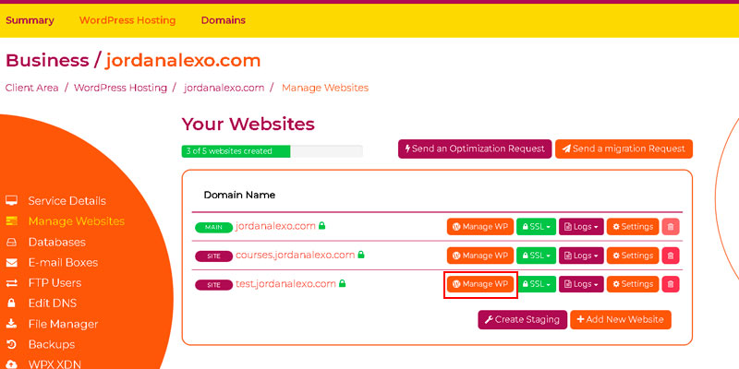Click the E-mail Boxes envelope icon
The image size is (739, 369).
pyautogui.click(x=11, y=263)
